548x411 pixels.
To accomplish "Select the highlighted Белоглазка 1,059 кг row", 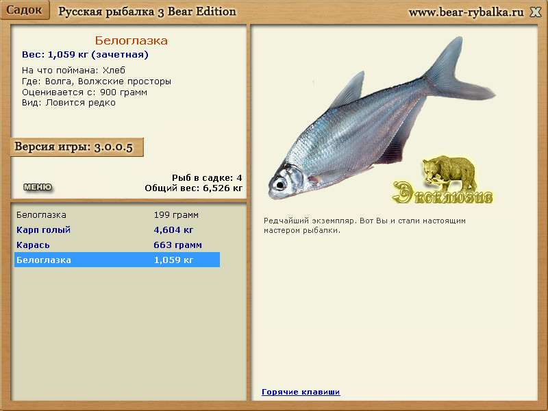I will pos(117,260).
